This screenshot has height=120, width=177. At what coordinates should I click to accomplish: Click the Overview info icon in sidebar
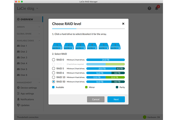(x=18, y=19)
